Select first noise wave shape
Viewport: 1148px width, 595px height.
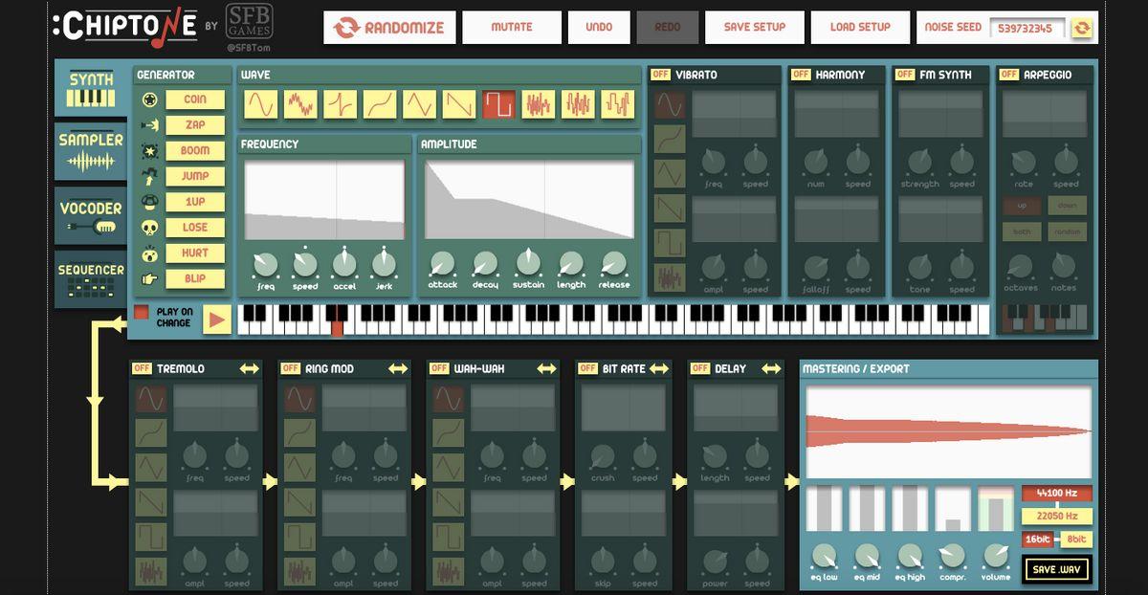point(539,104)
